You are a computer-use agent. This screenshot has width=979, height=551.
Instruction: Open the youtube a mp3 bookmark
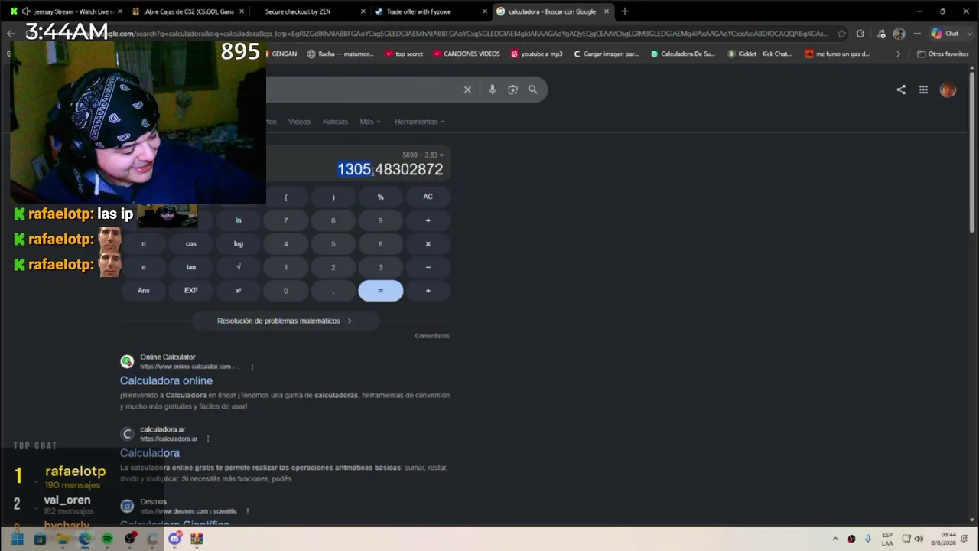[x=536, y=54]
